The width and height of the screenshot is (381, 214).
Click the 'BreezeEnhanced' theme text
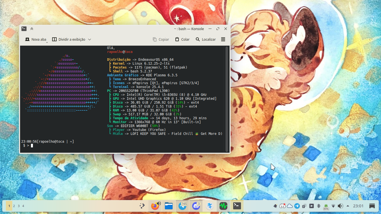[x=142, y=79]
